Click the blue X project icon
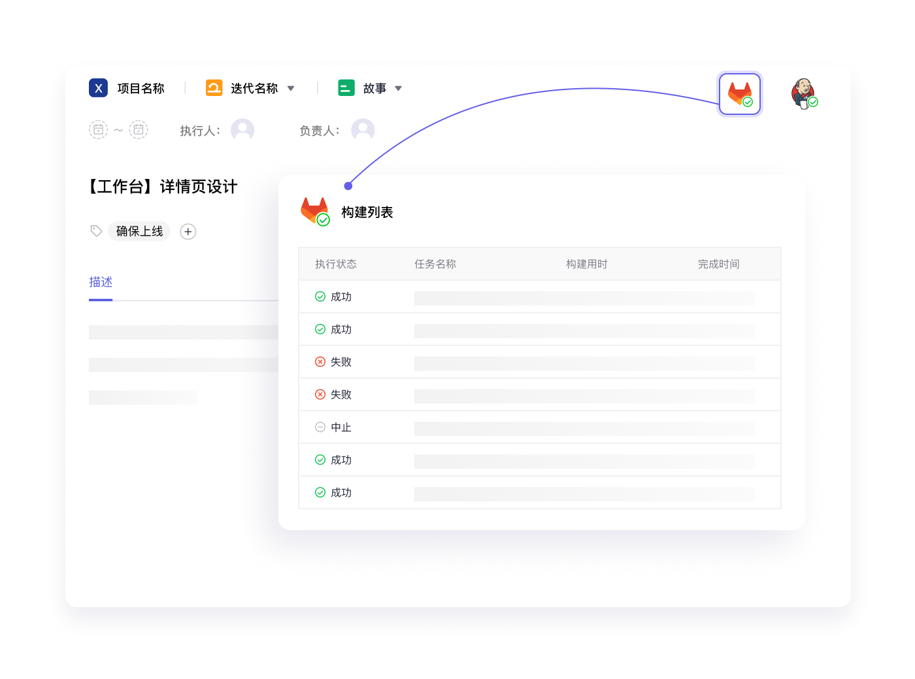915x679 pixels. [98, 87]
